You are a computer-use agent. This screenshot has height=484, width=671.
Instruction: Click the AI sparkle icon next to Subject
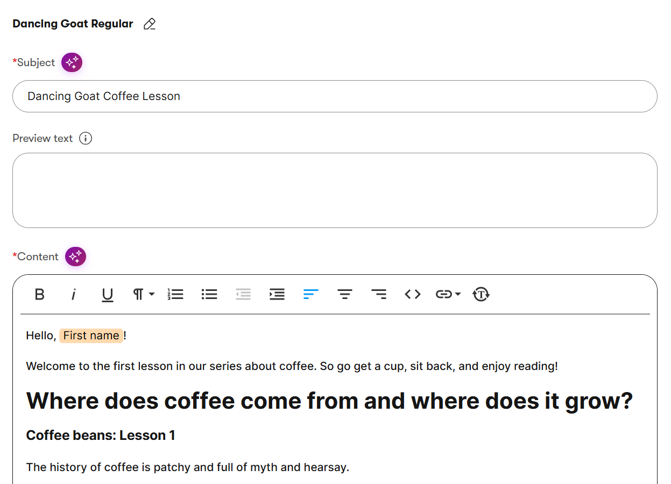click(72, 62)
